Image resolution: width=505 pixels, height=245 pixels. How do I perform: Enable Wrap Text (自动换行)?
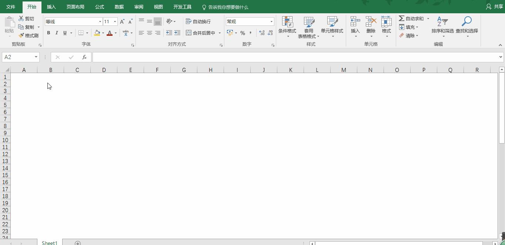click(x=198, y=21)
